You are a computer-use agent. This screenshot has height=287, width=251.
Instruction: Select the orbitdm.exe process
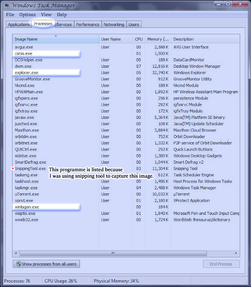126,136
